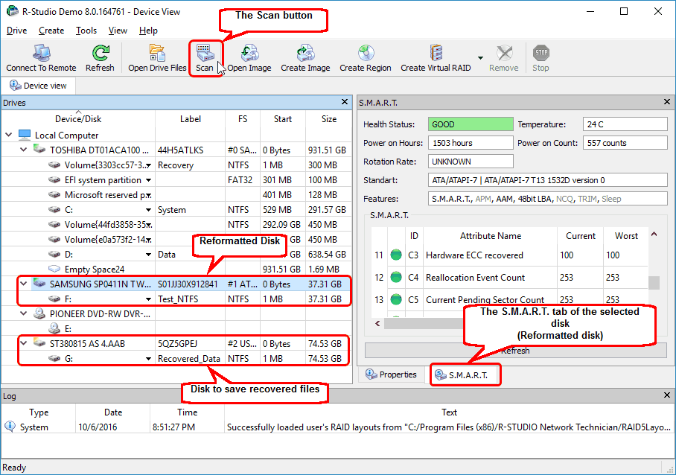Select the PIONEER DVD-RW drive
Screen dimensions: 676x475
[100, 313]
